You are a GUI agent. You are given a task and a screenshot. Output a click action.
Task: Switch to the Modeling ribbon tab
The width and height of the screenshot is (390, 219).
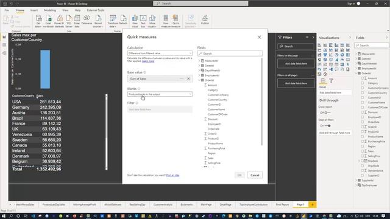tap(50, 10)
